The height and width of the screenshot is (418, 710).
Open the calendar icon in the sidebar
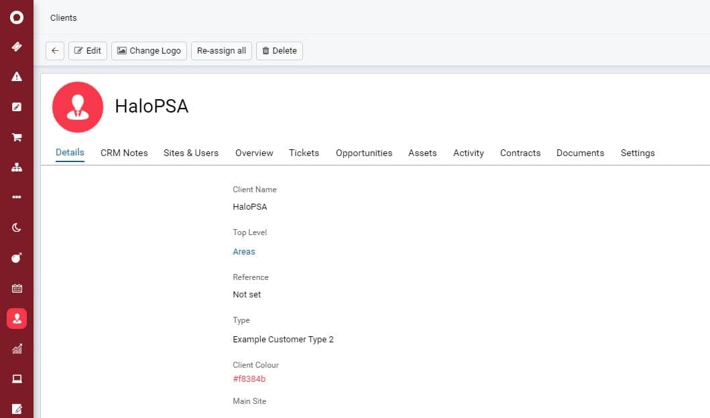click(x=17, y=289)
